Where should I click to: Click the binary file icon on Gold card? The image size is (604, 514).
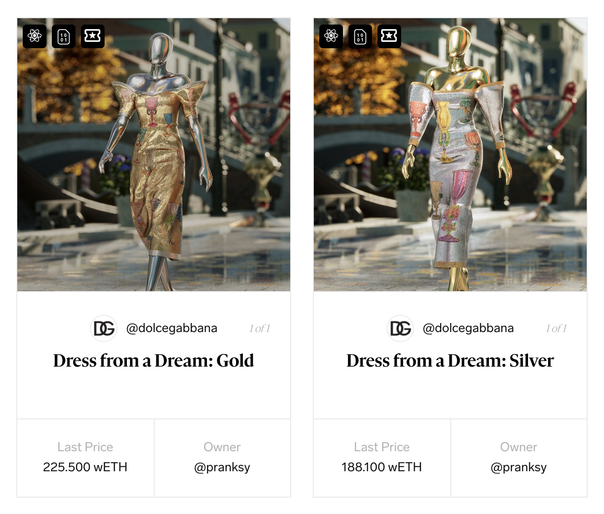tap(64, 36)
